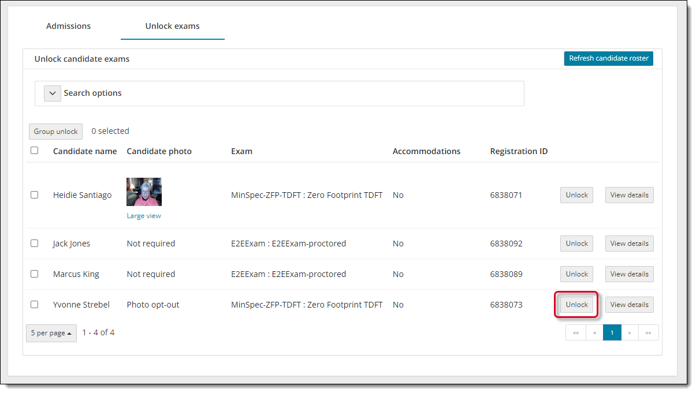Click next page pagination arrow
696x393 pixels.
tap(630, 332)
